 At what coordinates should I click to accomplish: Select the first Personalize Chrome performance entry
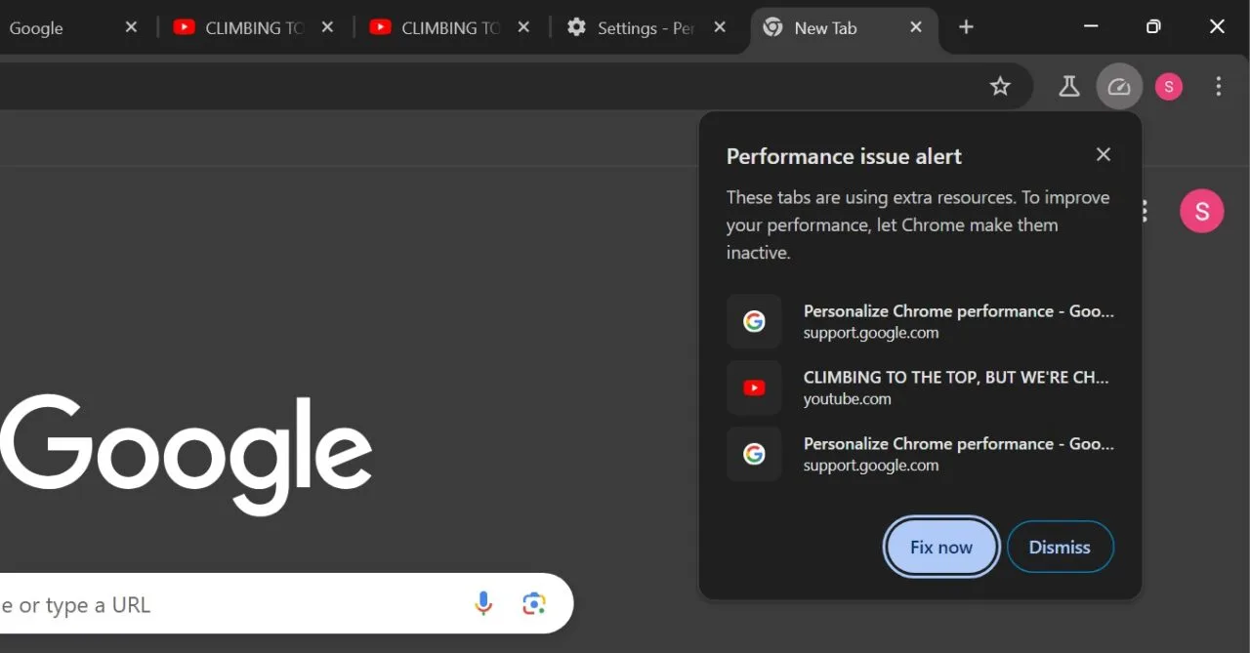(920, 321)
